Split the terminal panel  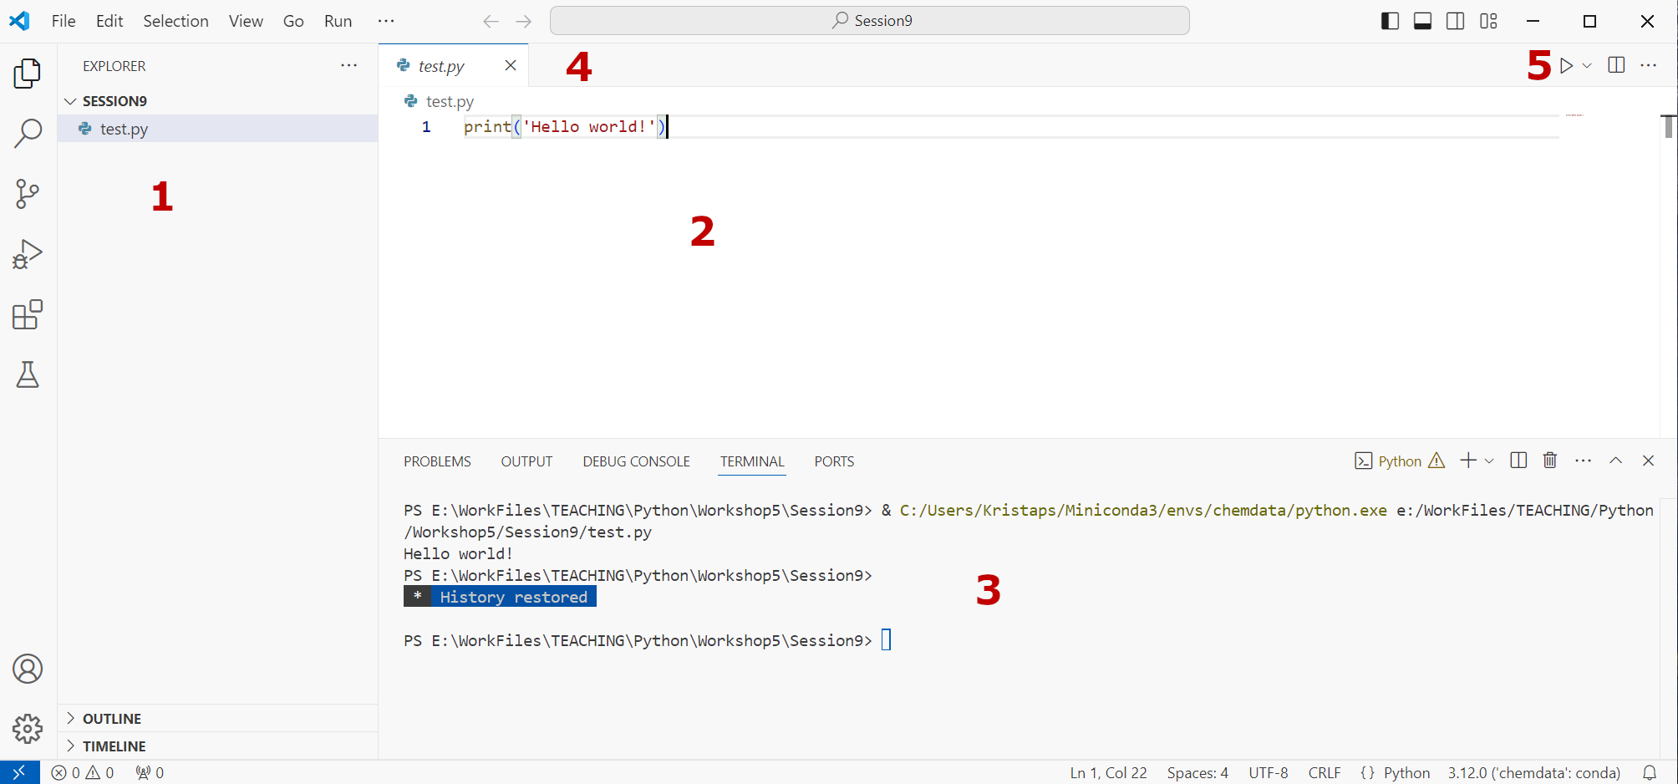click(1518, 461)
